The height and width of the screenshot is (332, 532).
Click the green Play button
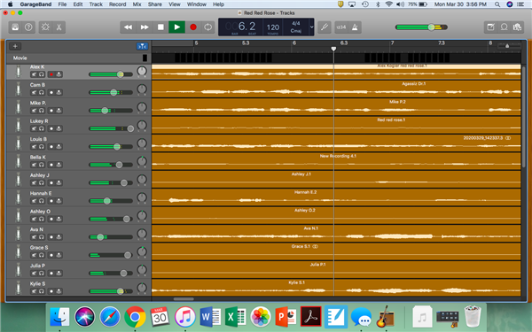[176, 27]
